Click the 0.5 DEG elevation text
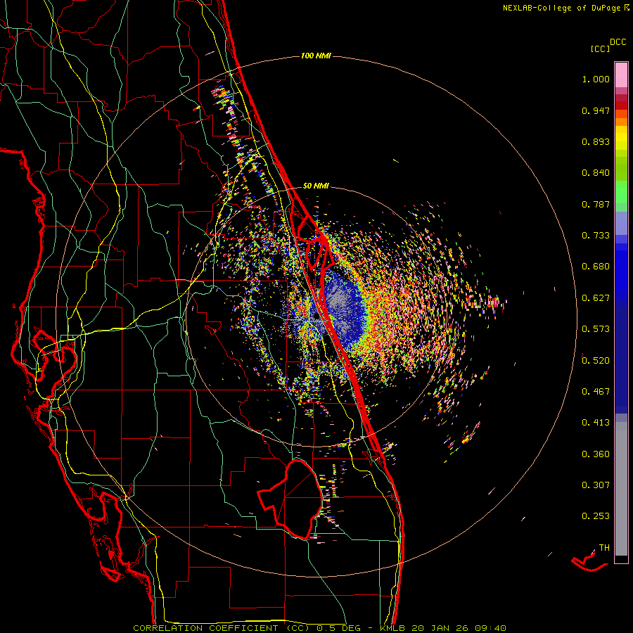This screenshot has height=633, width=633. 340,628
